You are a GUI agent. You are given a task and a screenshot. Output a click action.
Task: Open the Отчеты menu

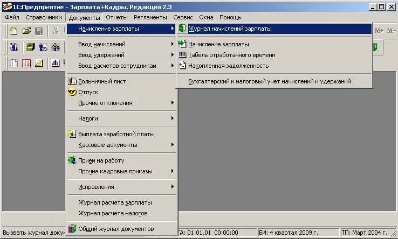[x=116, y=17]
